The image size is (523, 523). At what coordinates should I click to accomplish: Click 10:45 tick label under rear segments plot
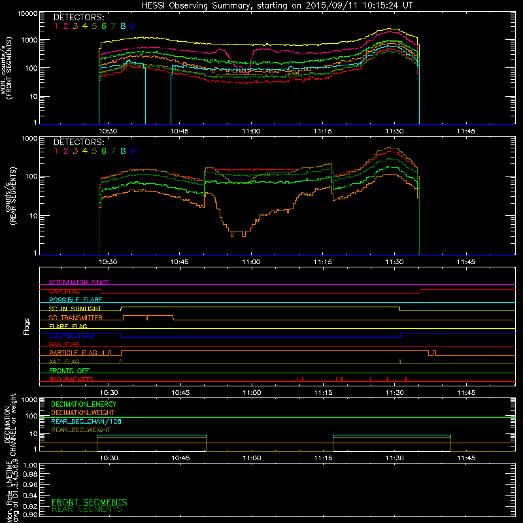[179, 262]
